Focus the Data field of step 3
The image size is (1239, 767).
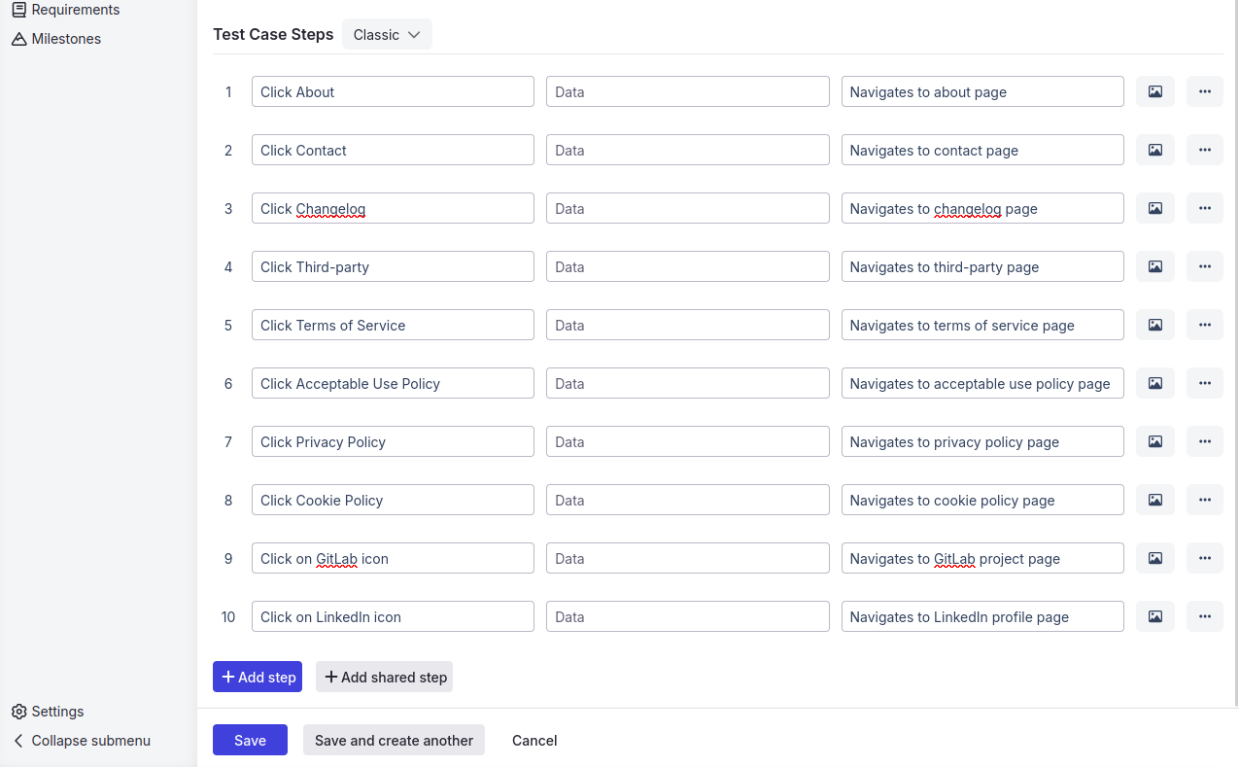pos(688,208)
